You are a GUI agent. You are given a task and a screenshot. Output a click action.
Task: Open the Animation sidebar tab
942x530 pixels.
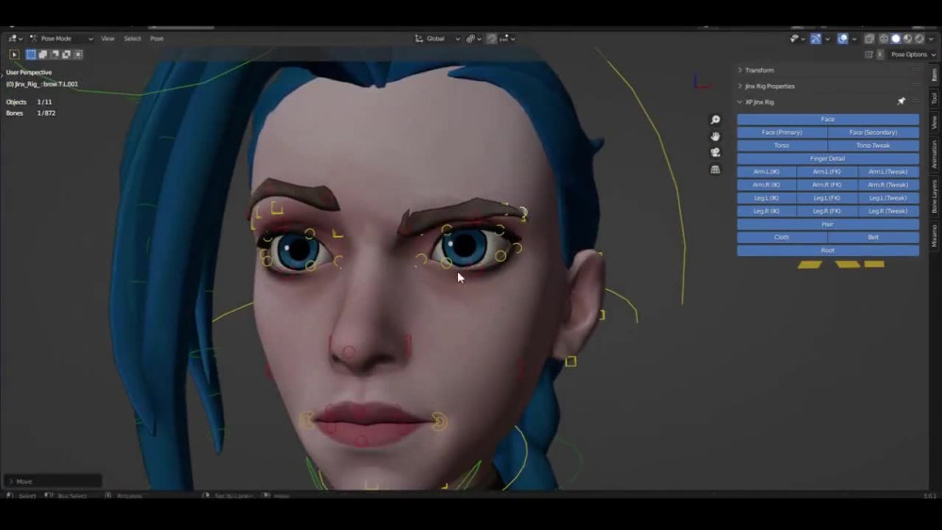934,155
